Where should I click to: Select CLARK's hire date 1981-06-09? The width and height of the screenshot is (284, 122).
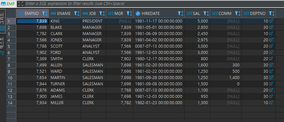[159, 34]
